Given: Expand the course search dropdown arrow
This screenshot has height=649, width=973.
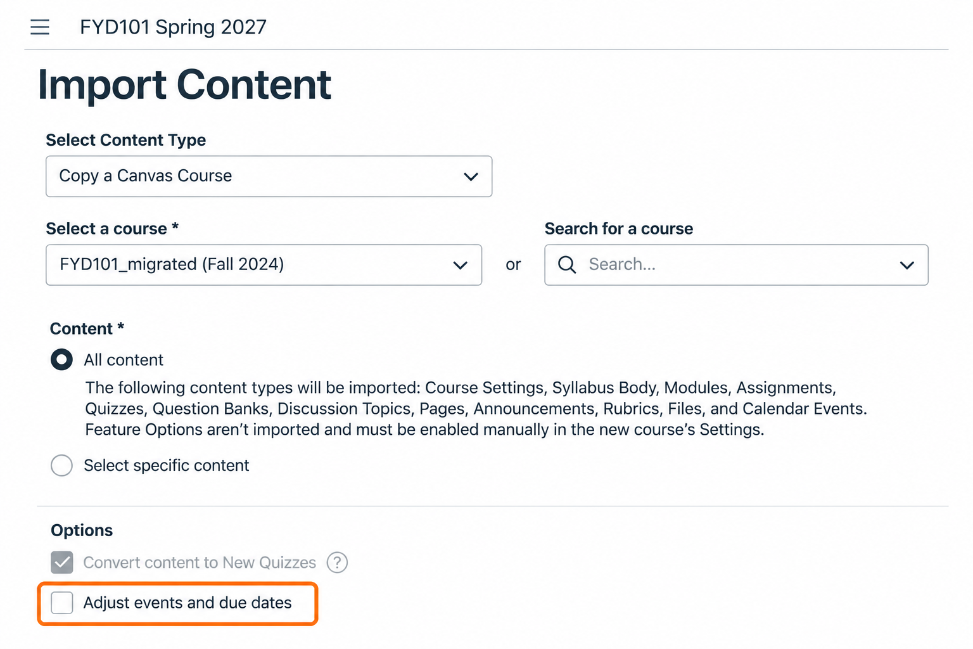Looking at the screenshot, I should point(907,265).
